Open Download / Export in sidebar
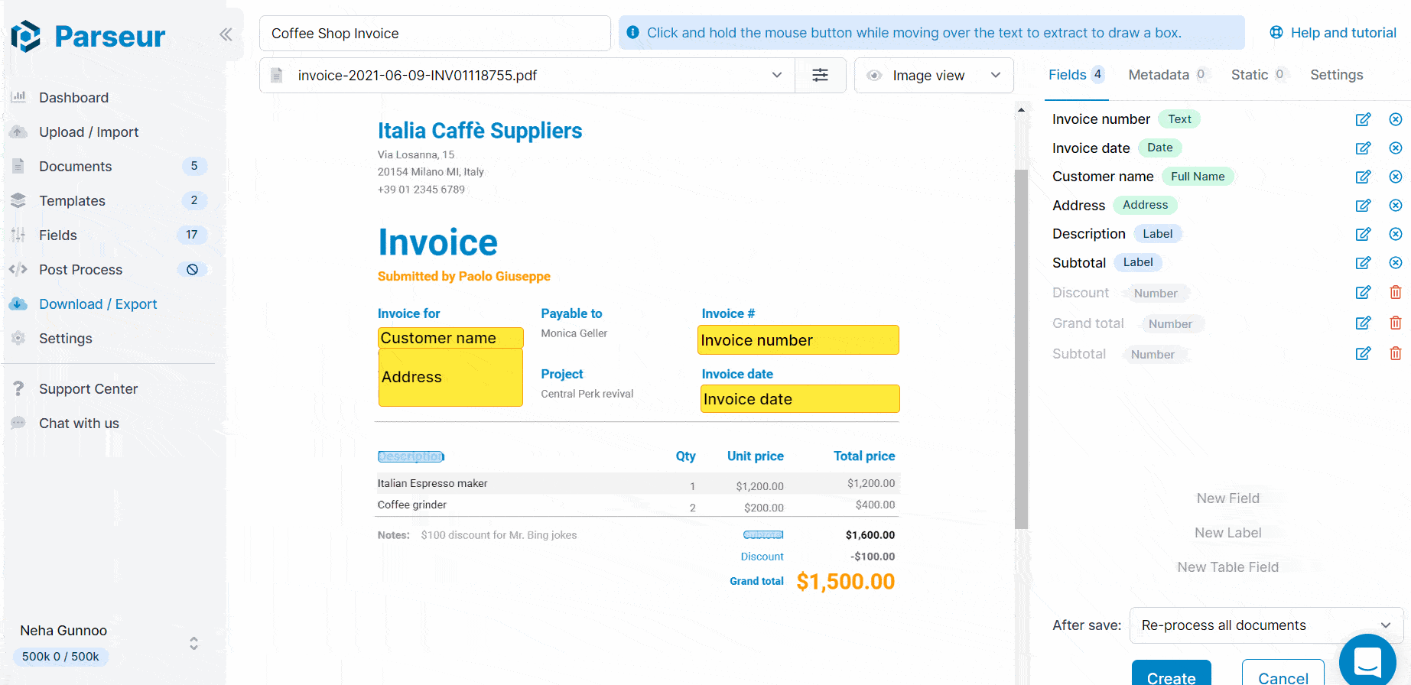 (x=98, y=304)
